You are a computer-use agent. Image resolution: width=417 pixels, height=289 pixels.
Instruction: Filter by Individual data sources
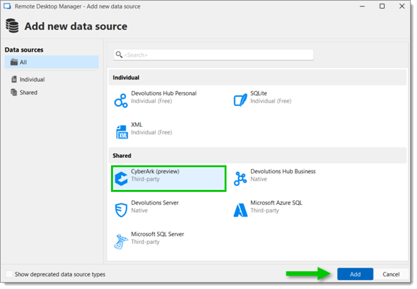tap(32, 80)
